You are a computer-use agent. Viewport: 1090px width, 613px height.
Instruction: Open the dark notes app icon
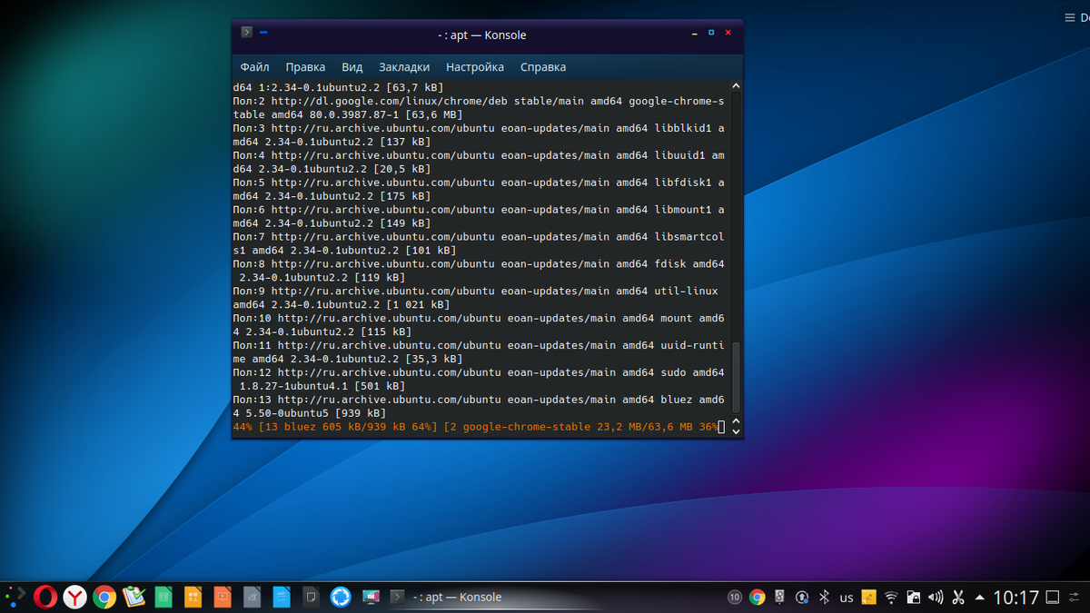tap(311, 597)
